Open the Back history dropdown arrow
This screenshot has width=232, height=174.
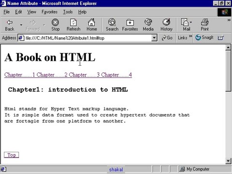click(x=21, y=25)
